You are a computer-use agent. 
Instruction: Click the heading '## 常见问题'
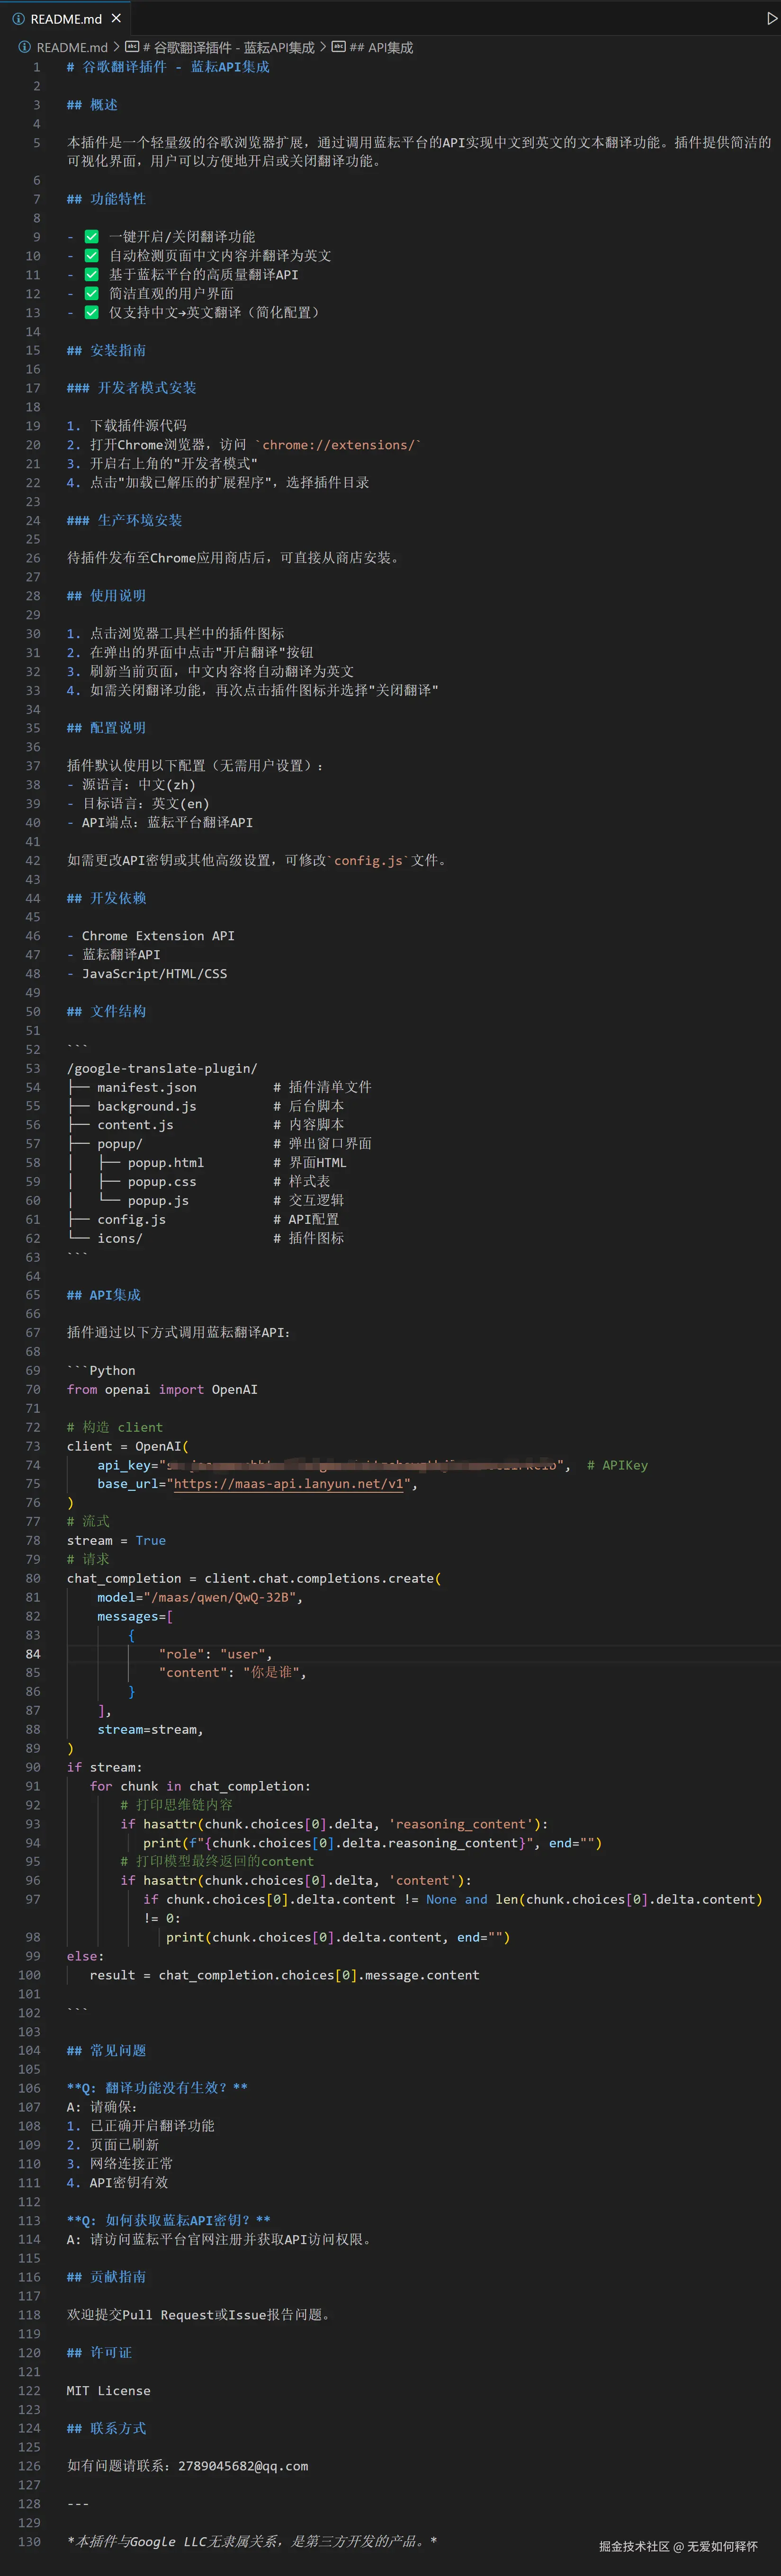[106, 2050]
